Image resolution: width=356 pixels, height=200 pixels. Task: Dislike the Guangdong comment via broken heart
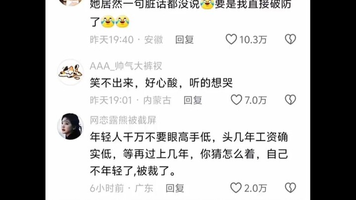click(290, 188)
